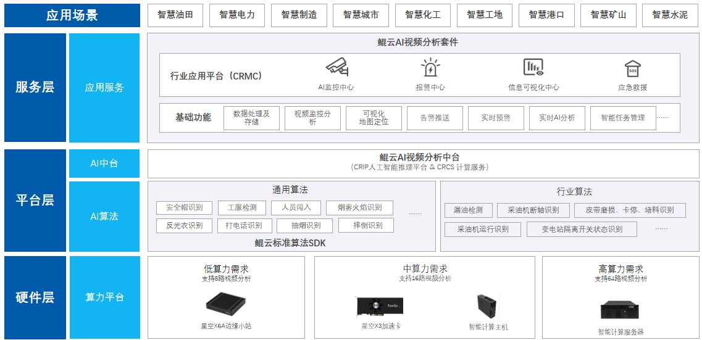This screenshot has width=702, height=340.
Task: Click the 报警中心 siren icon
Action: point(430,67)
